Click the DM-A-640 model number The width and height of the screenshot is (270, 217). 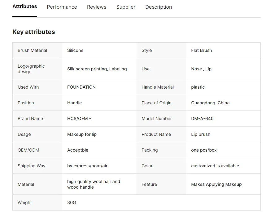coord(202,119)
